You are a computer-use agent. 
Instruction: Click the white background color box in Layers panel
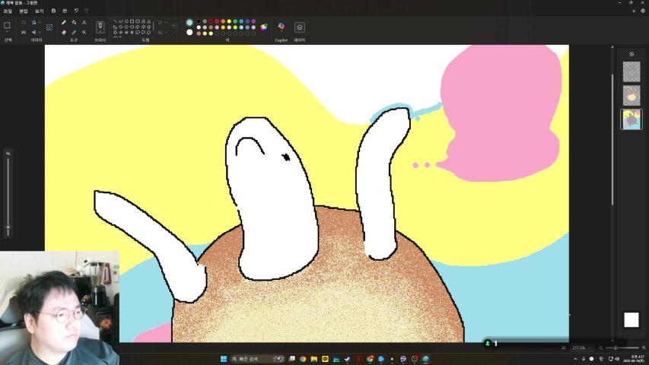click(632, 319)
